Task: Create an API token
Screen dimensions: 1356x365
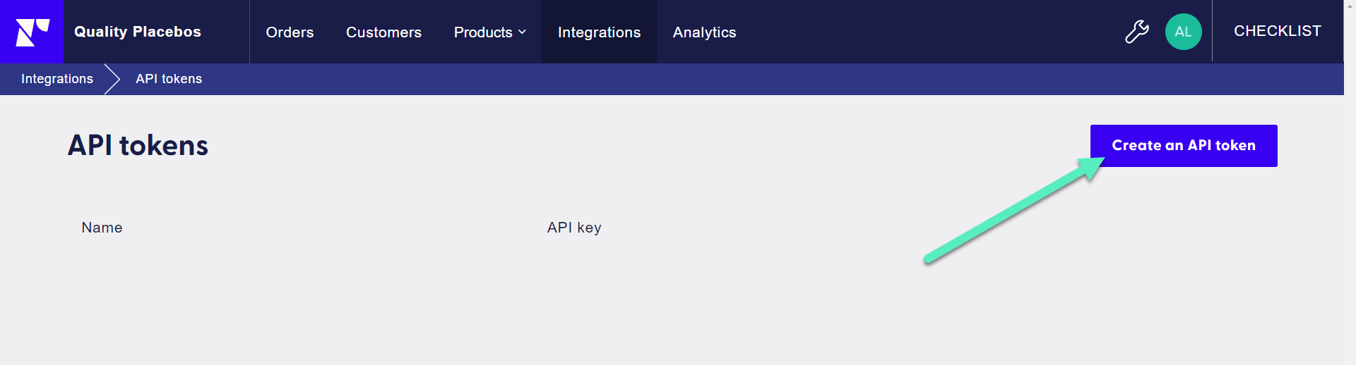Action: coord(1184,146)
